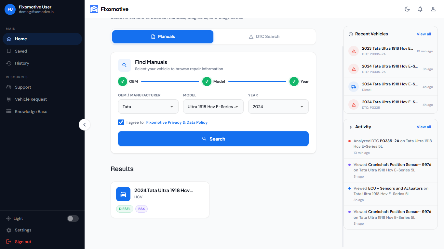Click the truck icon for the Diesel vehicle
The width and height of the screenshot is (444, 249).
pyautogui.click(x=354, y=87)
